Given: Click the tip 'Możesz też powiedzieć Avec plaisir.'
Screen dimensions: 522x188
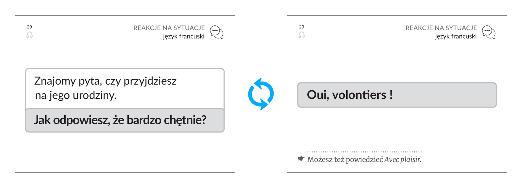Looking at the screenshot, I should 364,159.
